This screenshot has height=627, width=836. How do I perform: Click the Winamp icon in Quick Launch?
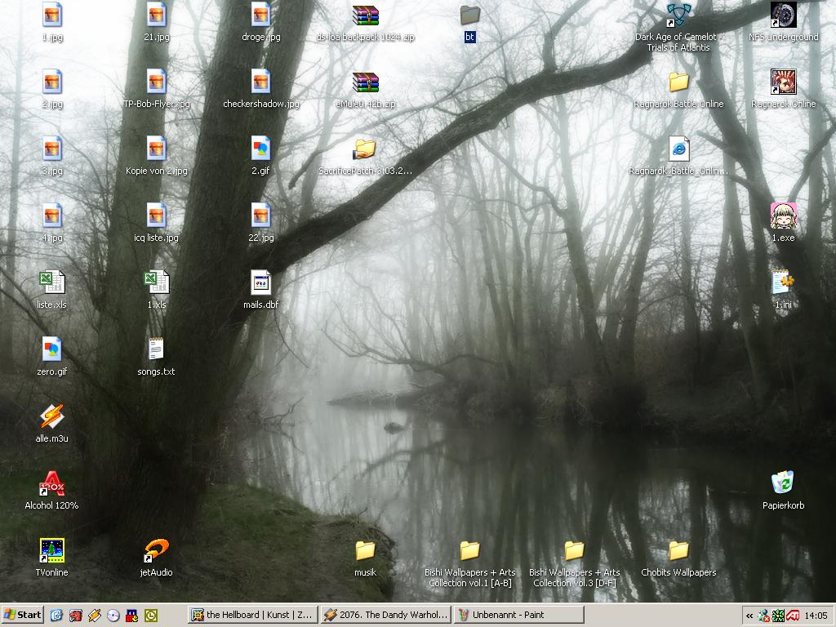click(x=95, y=615)
